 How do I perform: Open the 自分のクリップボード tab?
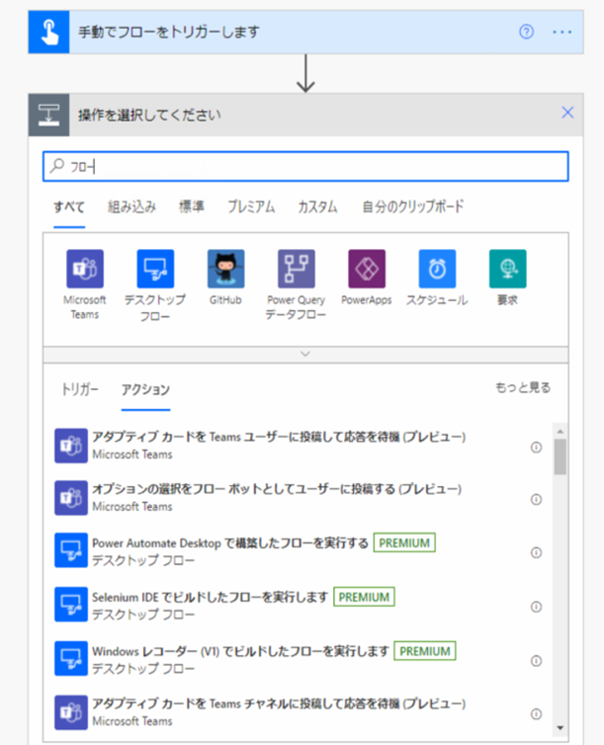412,207
